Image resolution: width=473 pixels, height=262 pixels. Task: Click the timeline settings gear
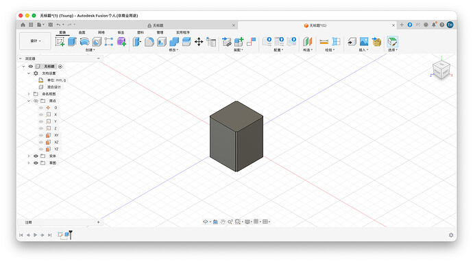(x=451, y=235)
